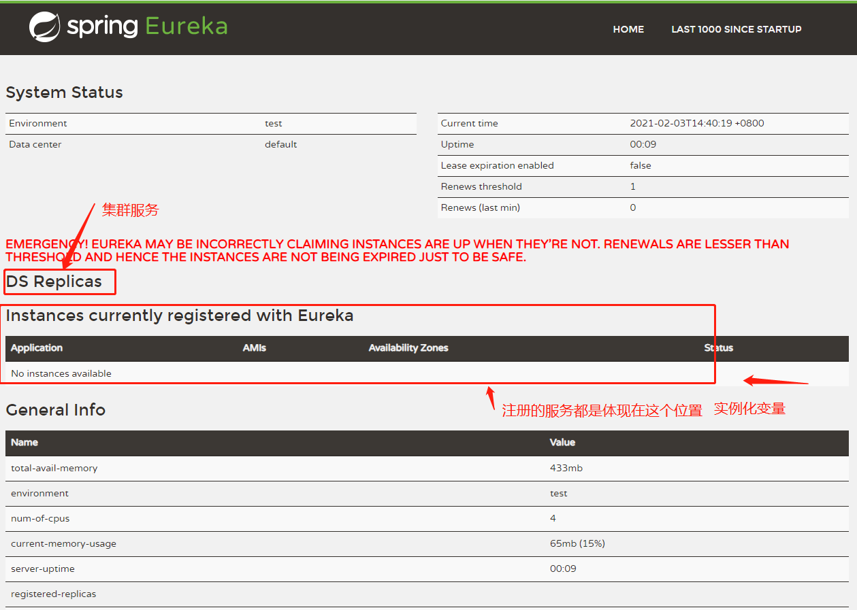
Task: Click the Uptime label
Action: coord(457,144)
